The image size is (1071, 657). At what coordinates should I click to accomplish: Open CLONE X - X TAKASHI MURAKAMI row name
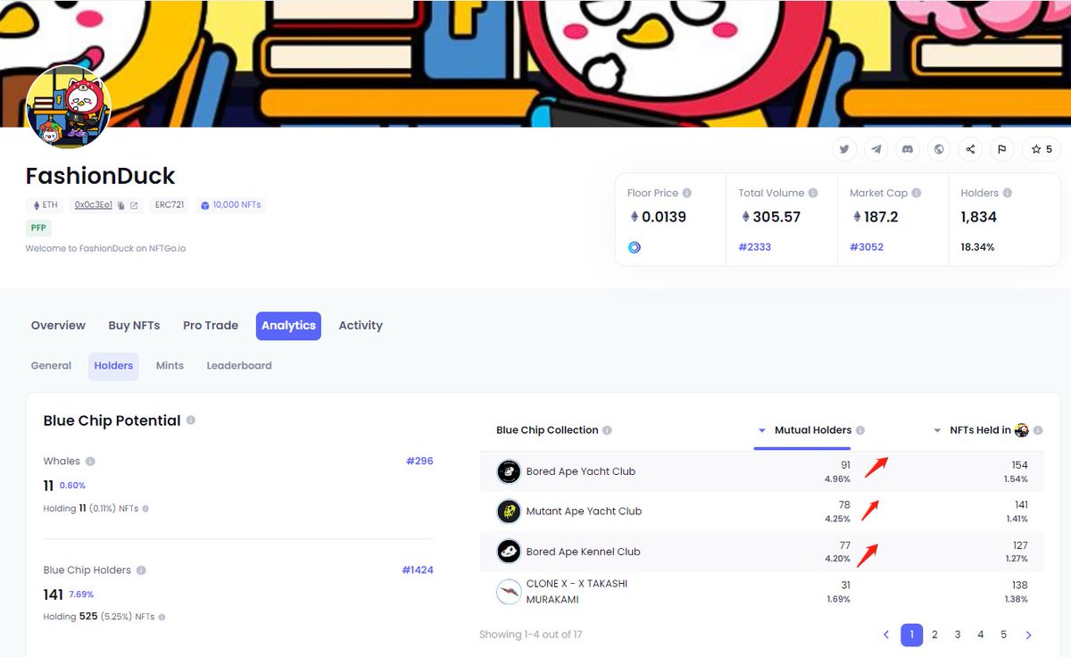[x=577, y=592]
